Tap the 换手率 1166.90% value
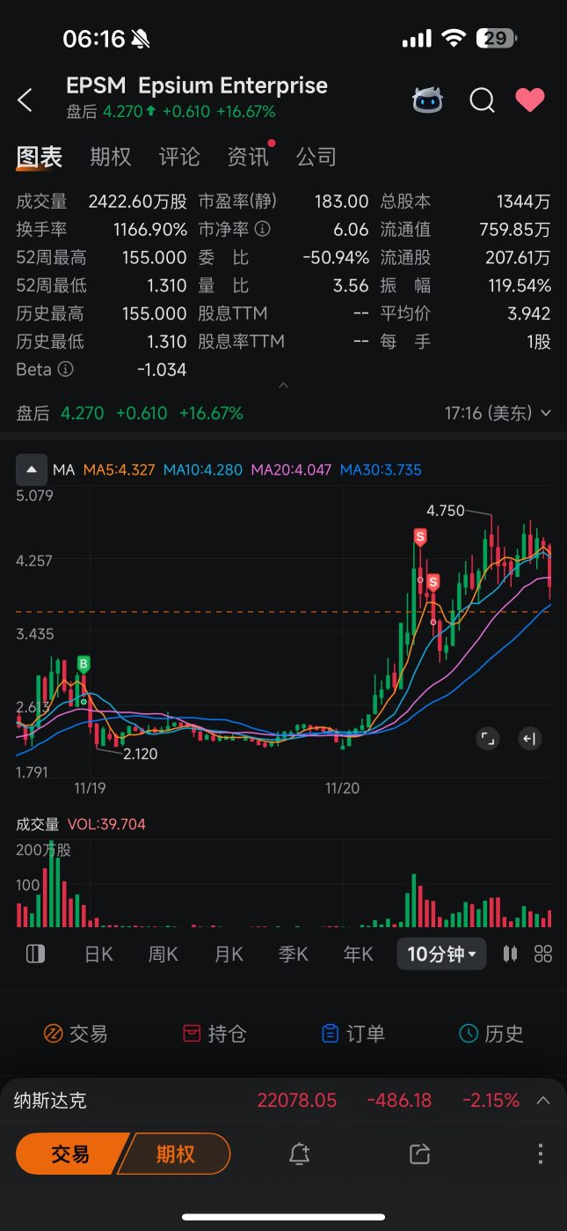This screenshot has height=1231, width=567. [x=150, y=230]
